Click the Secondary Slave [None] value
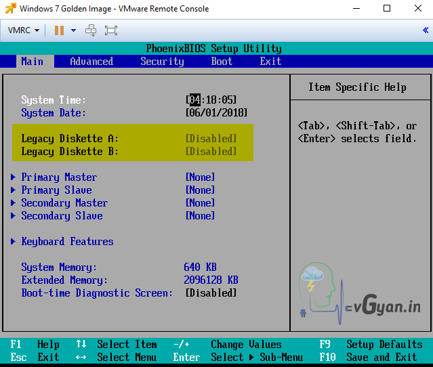 (x=200, y=215)
